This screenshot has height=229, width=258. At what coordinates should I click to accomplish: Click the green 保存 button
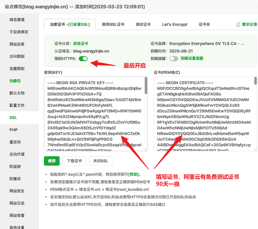tap(52, 161)
